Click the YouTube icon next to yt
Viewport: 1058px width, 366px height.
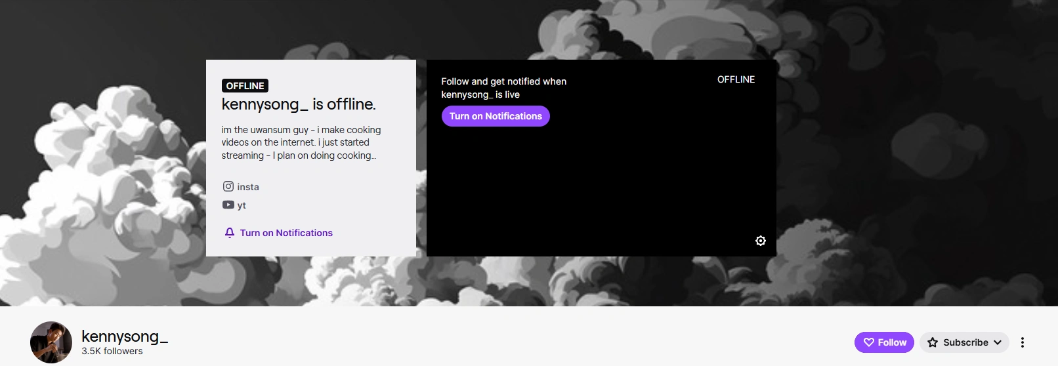[x=228, y=205]
